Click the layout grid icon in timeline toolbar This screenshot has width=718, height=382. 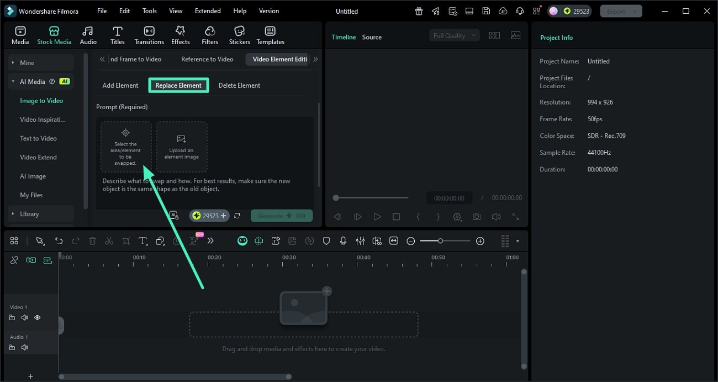(14, 241)
